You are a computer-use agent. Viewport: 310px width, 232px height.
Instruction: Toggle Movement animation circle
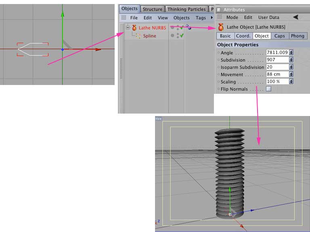point(218,75)
